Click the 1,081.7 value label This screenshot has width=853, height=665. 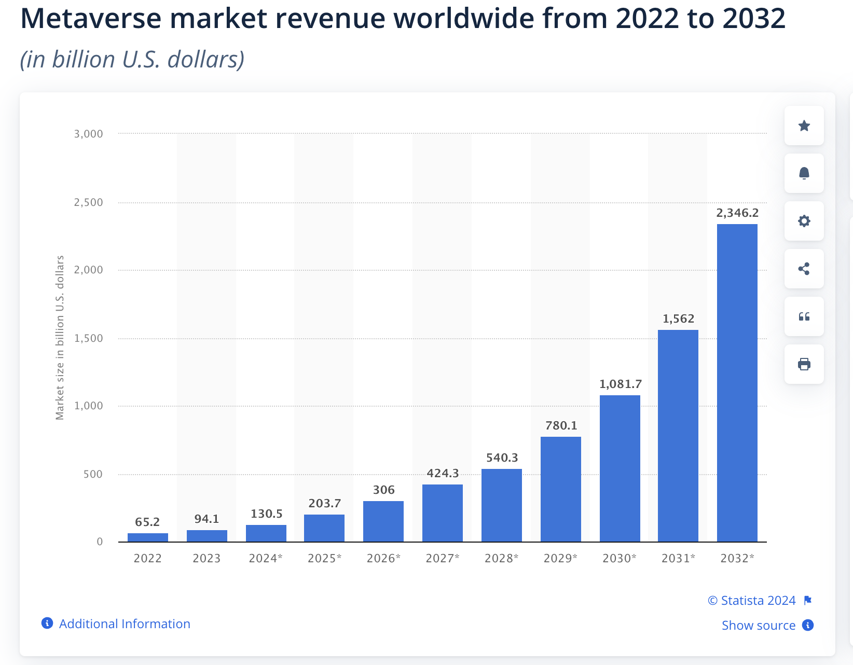click(621, 384)
